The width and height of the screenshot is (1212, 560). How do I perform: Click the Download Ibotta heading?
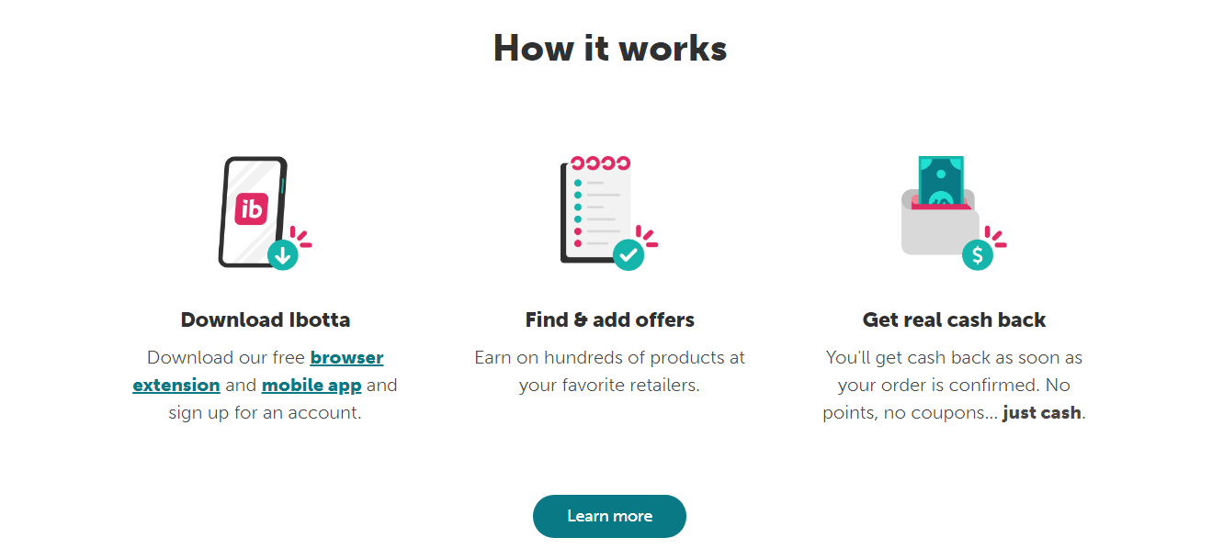click(265, 319)
